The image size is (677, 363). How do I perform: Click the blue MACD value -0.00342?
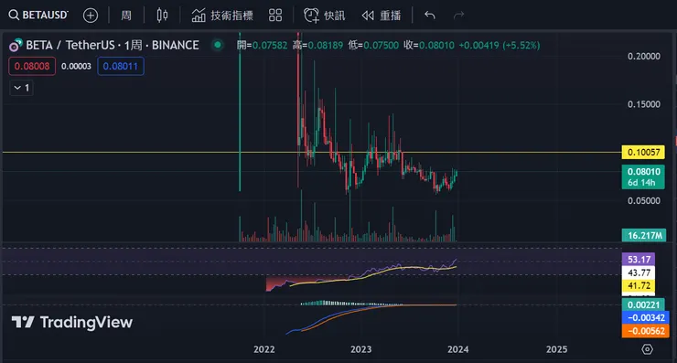pos(646,317)
